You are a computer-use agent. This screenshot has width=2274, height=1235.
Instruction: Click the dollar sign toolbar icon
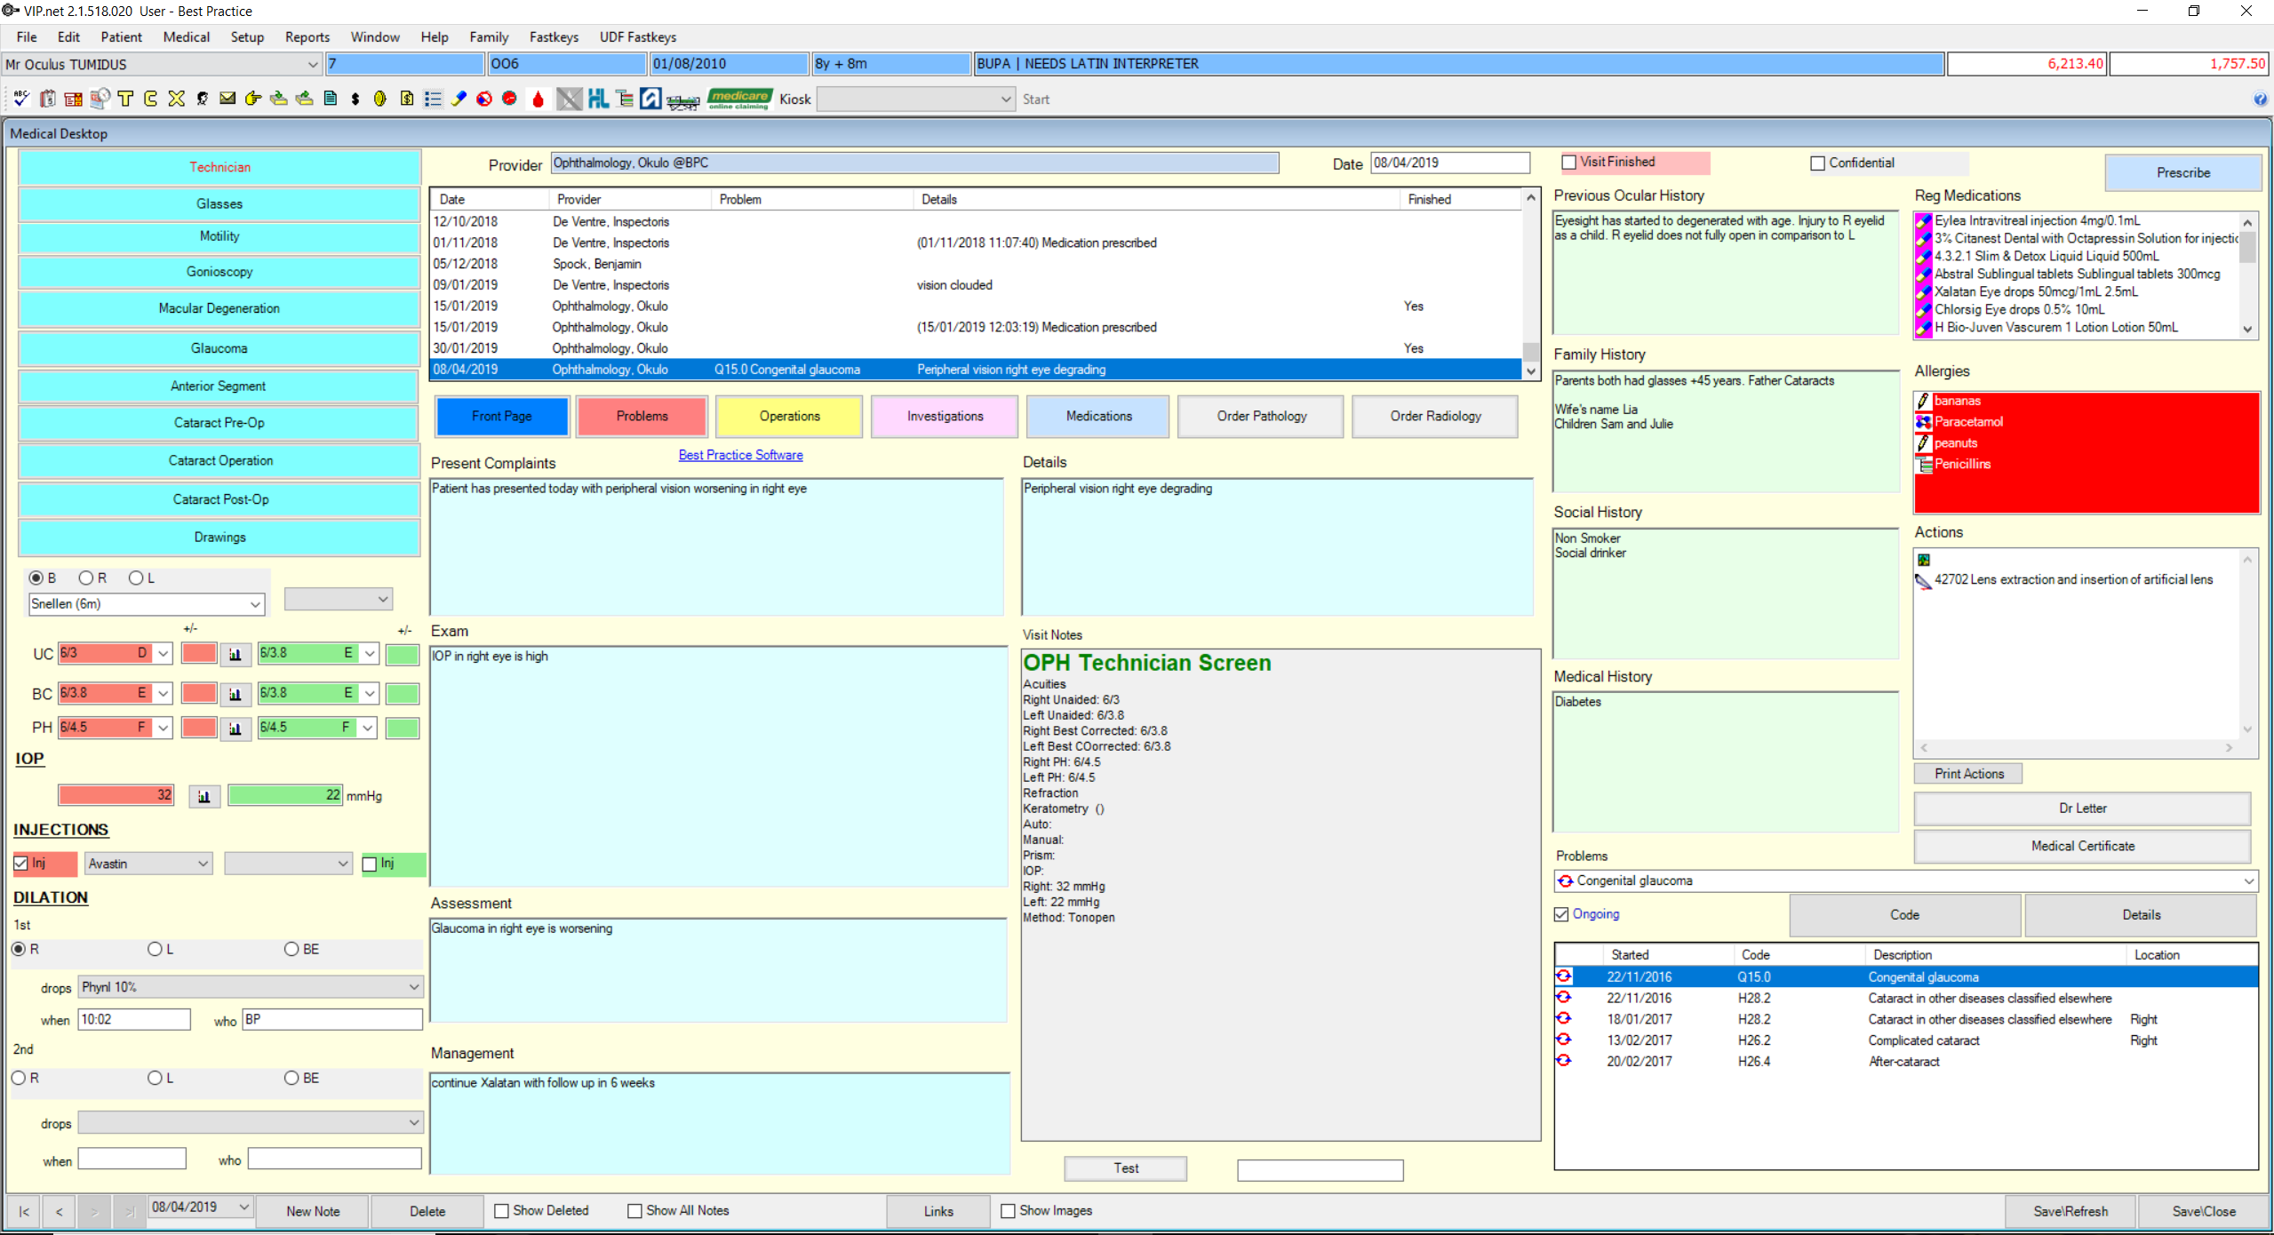click(355, 99)
